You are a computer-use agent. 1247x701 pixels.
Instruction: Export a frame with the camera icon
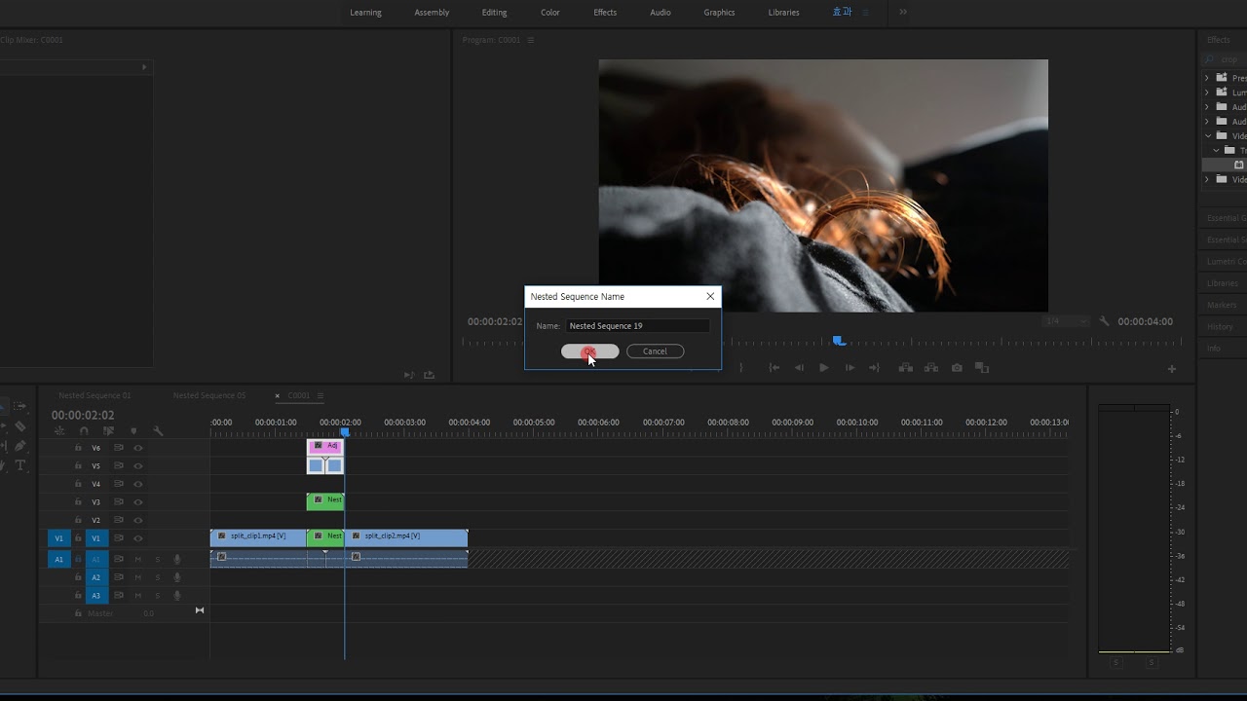click(x=957, y=368)
